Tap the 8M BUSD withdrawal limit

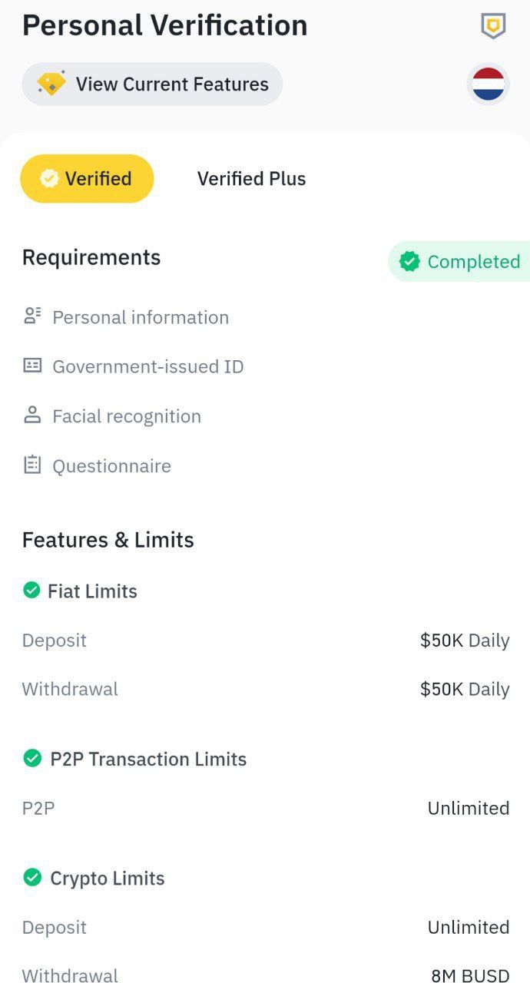click(469, 975)
